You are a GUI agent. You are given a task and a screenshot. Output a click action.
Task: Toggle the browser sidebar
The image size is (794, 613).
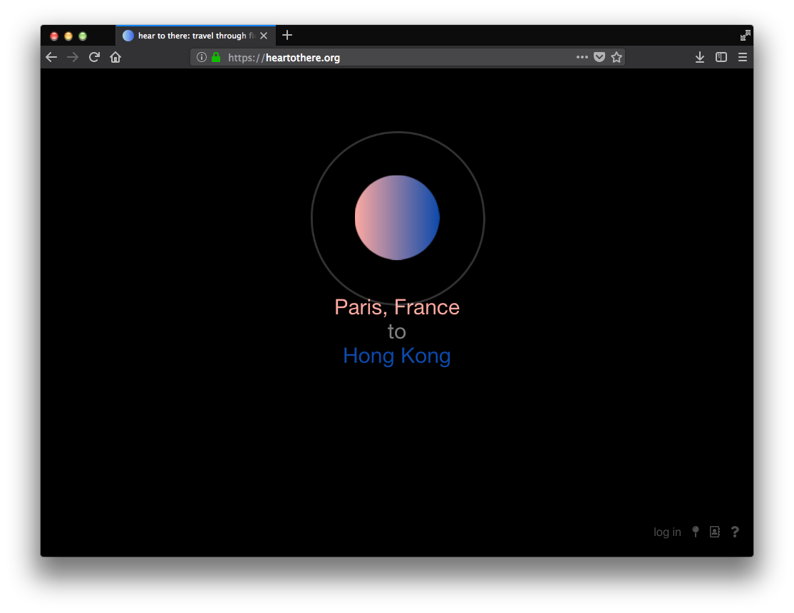(721, 57)
